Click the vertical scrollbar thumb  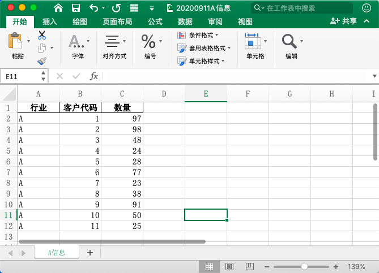click(x=375, y=132)
